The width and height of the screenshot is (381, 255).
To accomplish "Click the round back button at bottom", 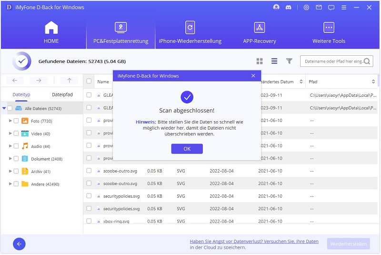I will (19, 244).
